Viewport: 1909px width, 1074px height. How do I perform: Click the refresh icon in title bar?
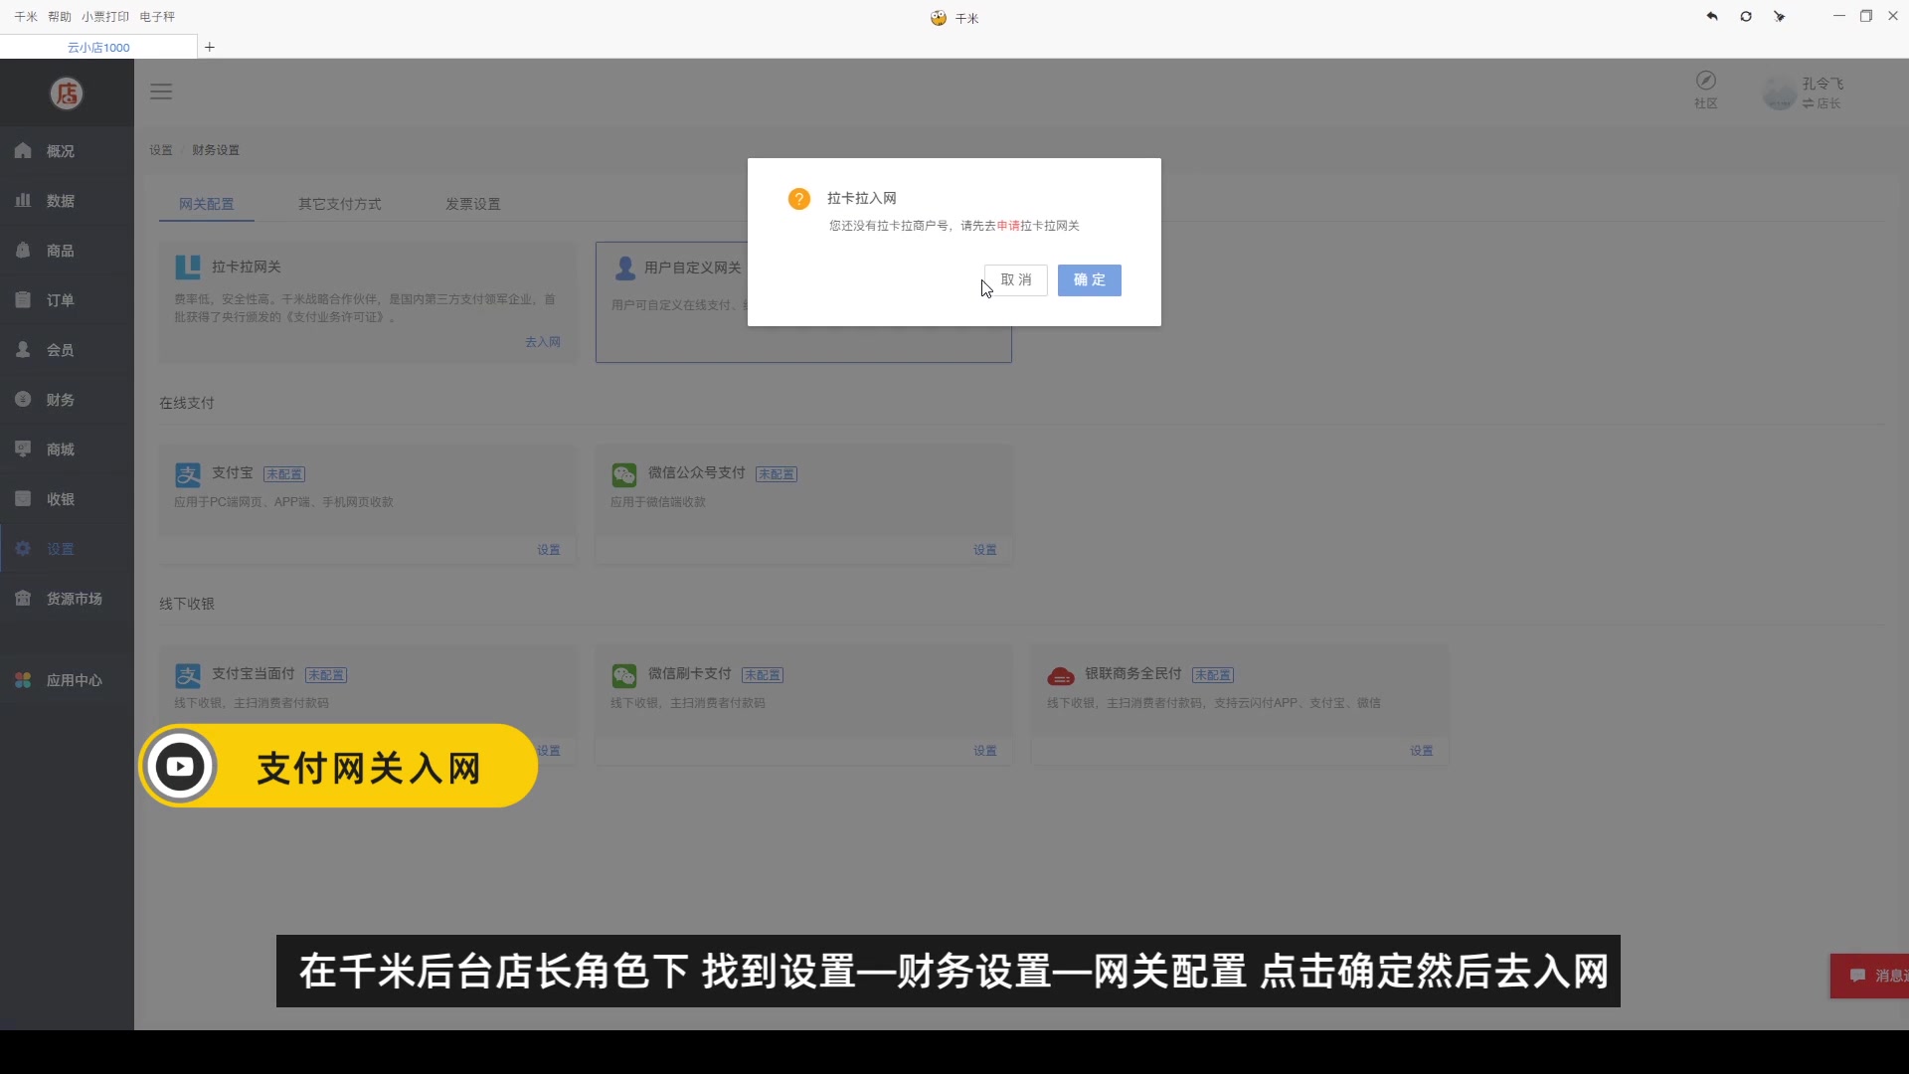1746,16
